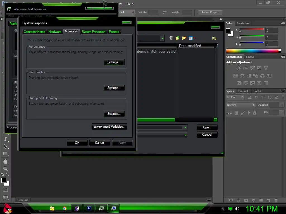Switch to Remote tab
The image size is (286, 214).
[114, 32]
